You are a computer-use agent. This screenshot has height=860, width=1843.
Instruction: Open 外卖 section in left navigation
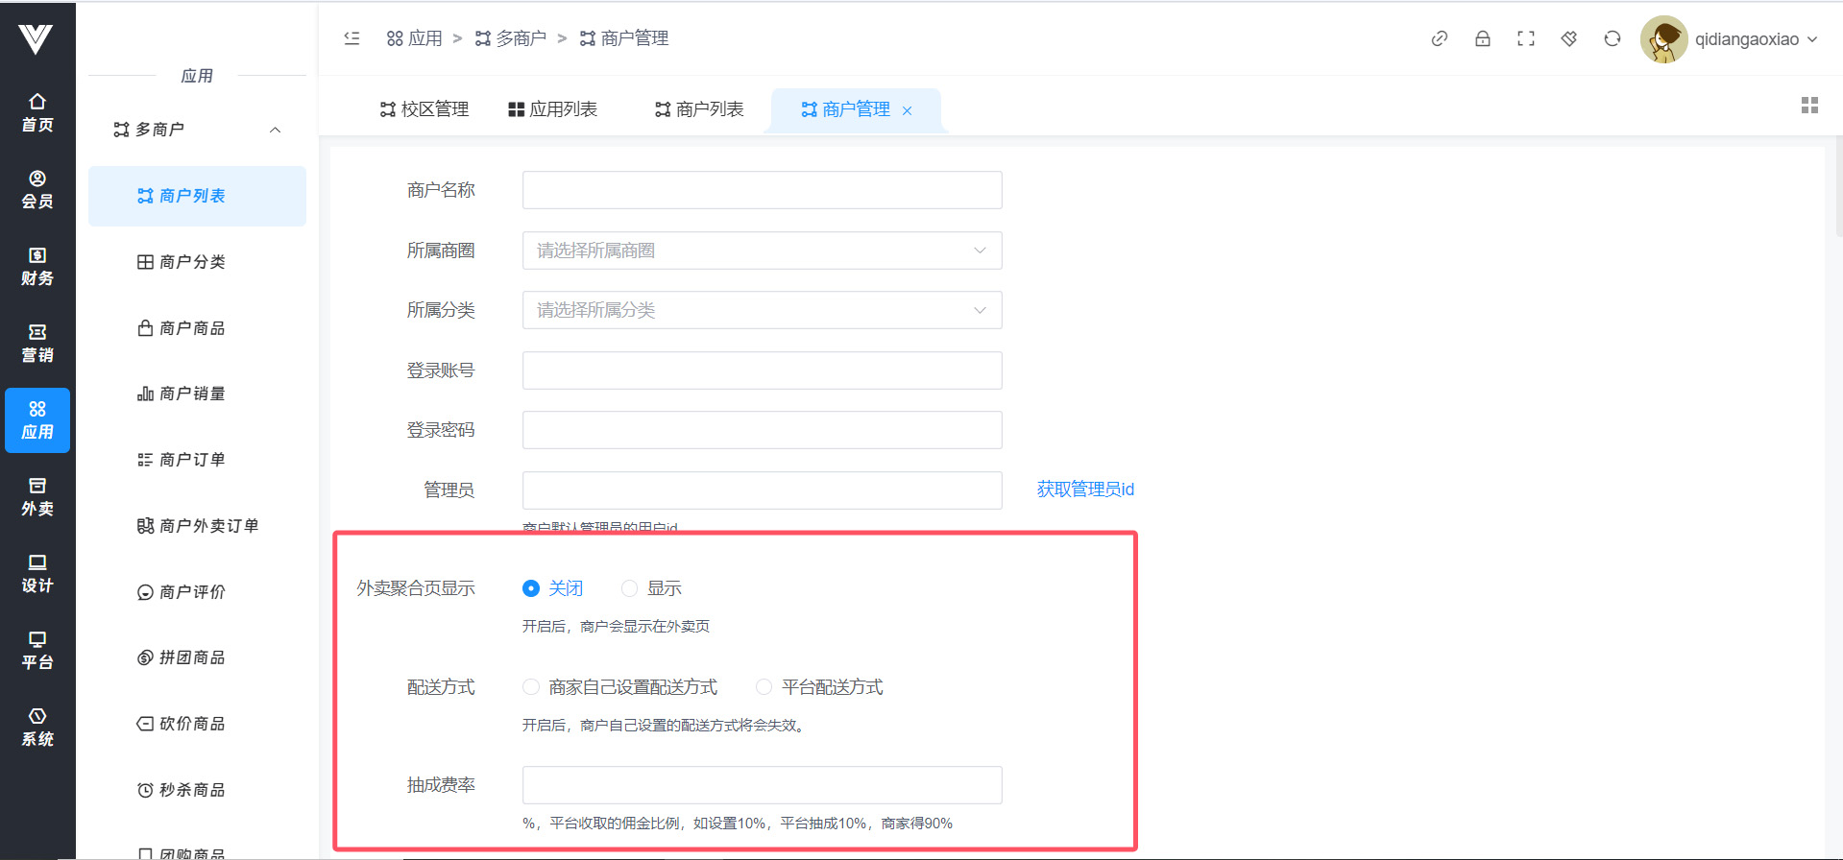(x=37, y=497)
